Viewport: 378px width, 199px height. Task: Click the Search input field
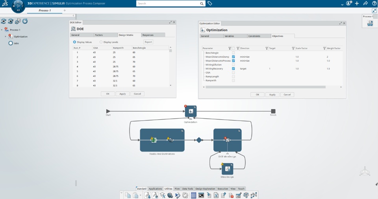(168, 4)
